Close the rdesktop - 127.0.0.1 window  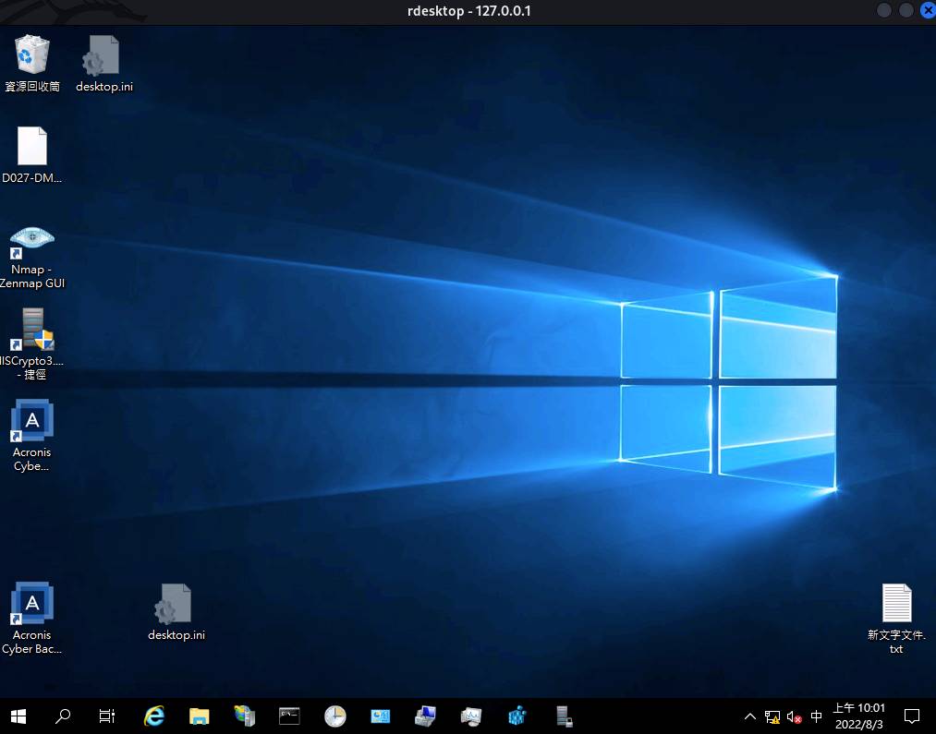click(929, 10)
